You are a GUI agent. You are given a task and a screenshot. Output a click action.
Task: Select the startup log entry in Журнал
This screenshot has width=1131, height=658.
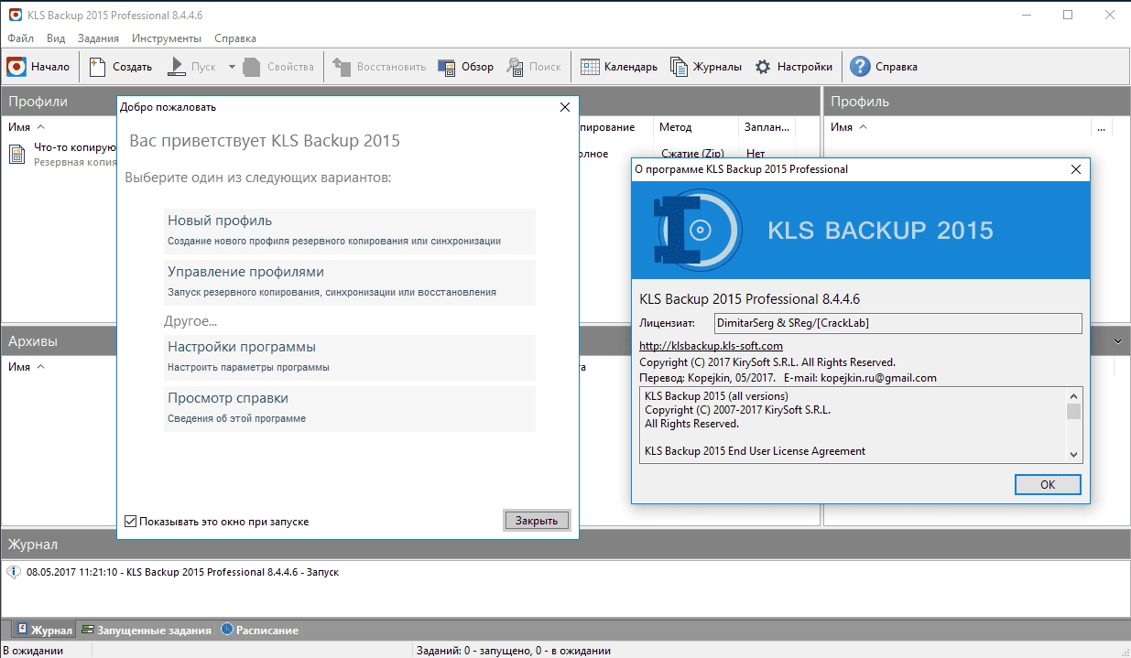point(183,572)
